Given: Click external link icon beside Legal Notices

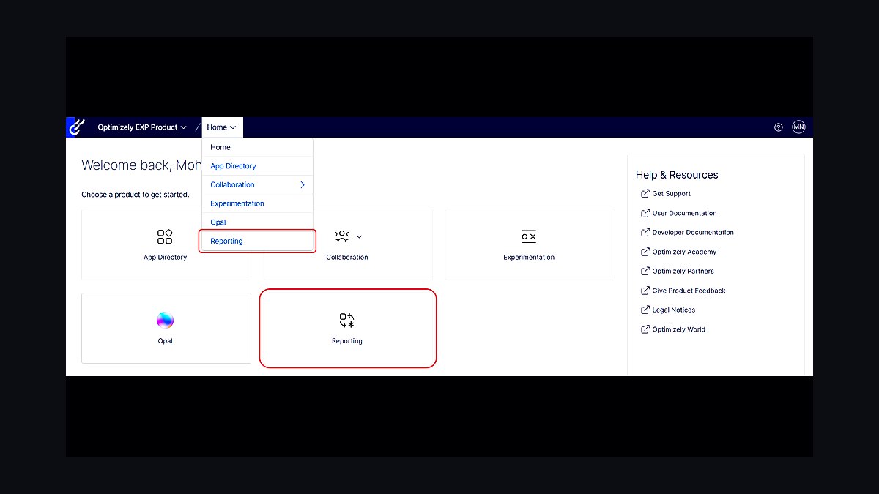Looking at the screenshot, I should (x=645, y=310).
